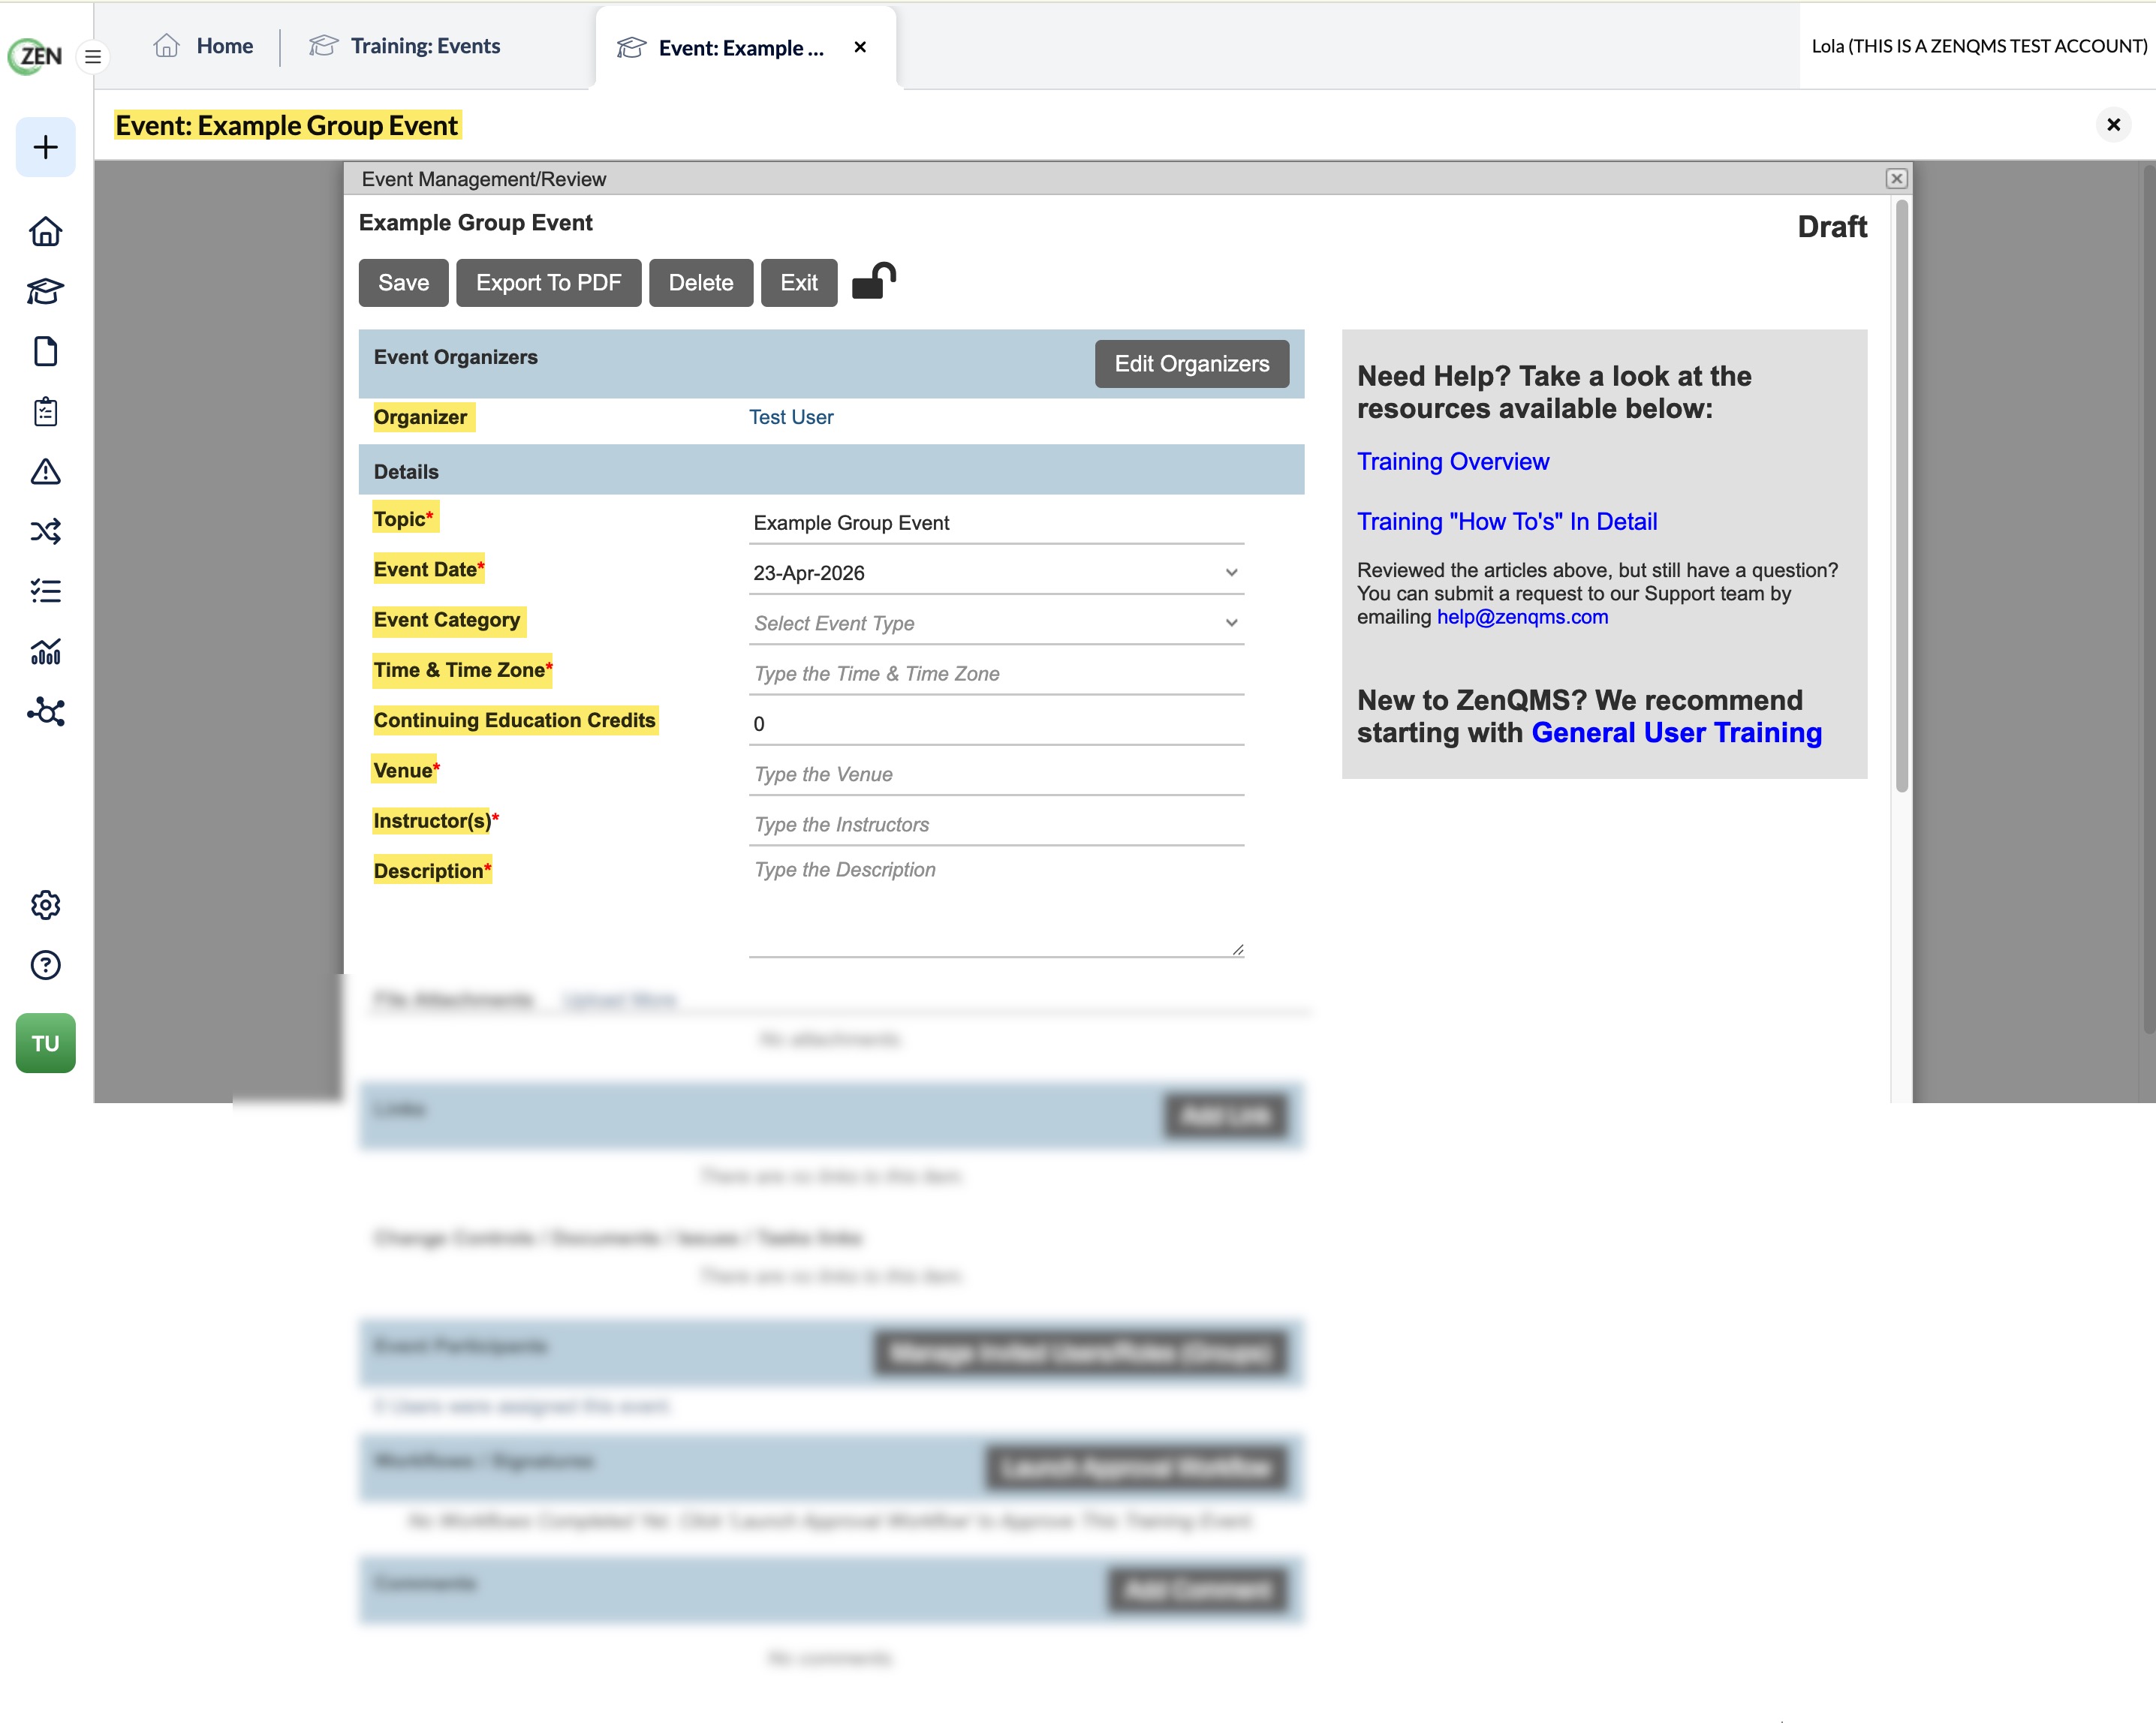Click Export To PDF button
This screenshot has height=1723, width=2156.
pos(548,283)
